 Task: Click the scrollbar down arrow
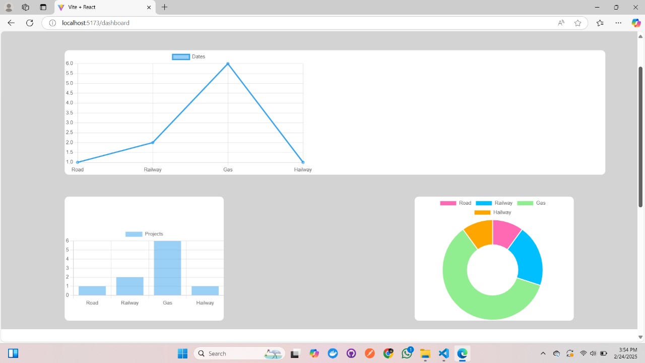[640, 337]
